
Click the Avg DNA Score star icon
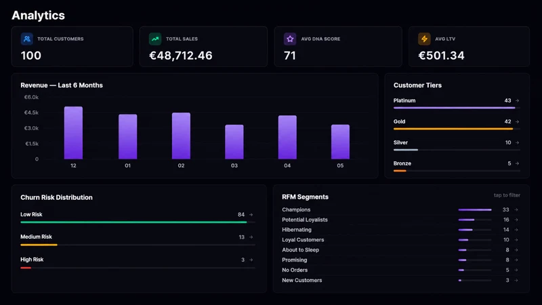pyautogui.click(x=290, y=39)
